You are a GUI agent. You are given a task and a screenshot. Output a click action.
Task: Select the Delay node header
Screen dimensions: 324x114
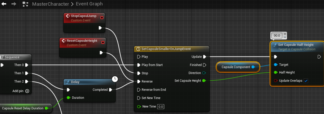tap(89, 82)
